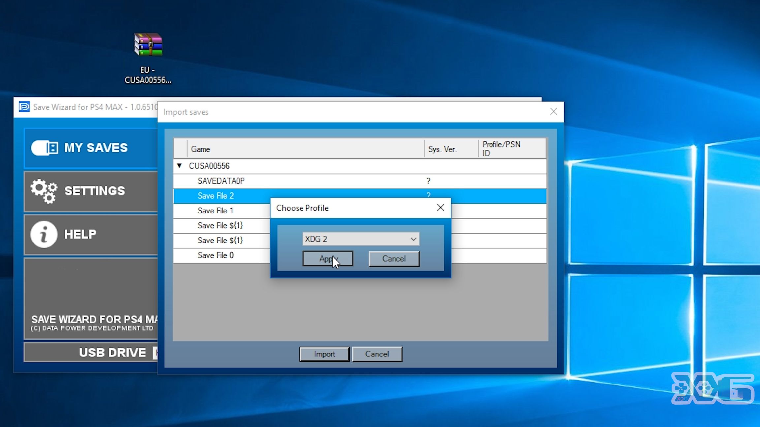
Task: Click Import at the bottom of dialog
Action: tap(325, 354)
